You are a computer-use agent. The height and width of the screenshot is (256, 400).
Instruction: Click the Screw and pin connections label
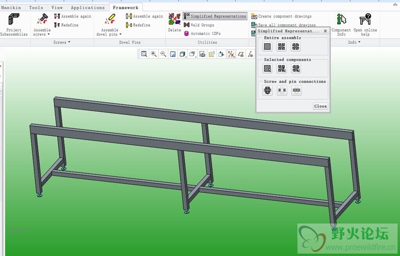295,81
